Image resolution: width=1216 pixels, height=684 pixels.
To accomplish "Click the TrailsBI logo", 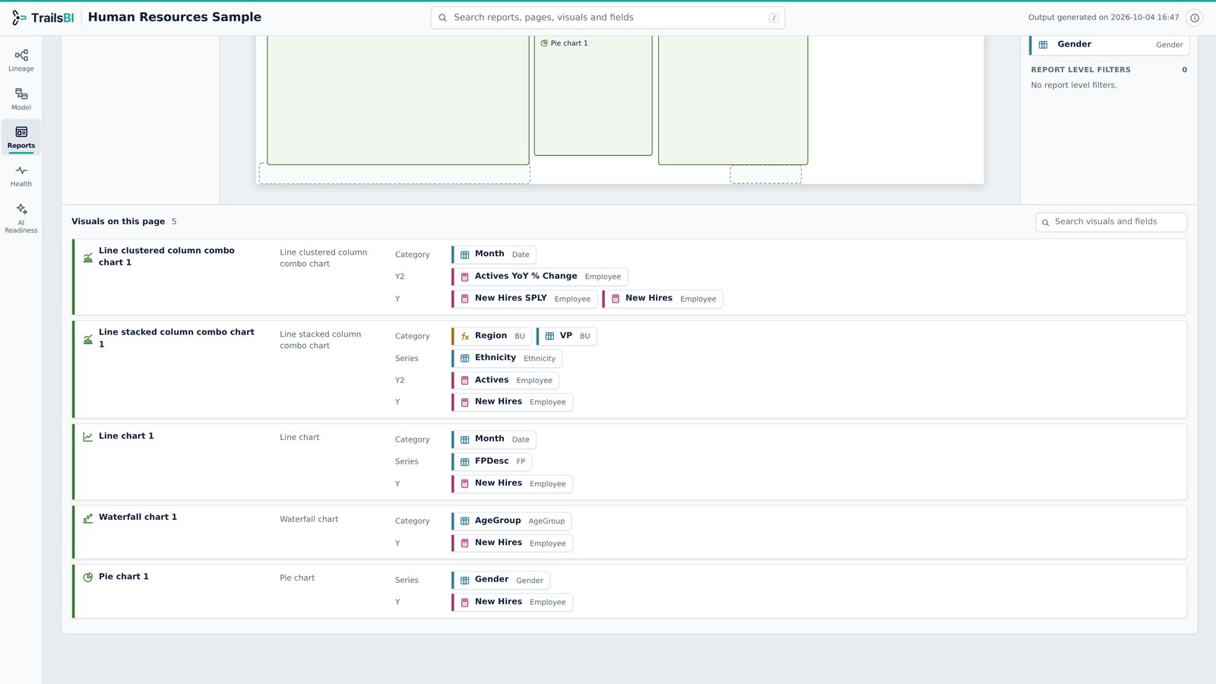I will [x=43, y=17].
